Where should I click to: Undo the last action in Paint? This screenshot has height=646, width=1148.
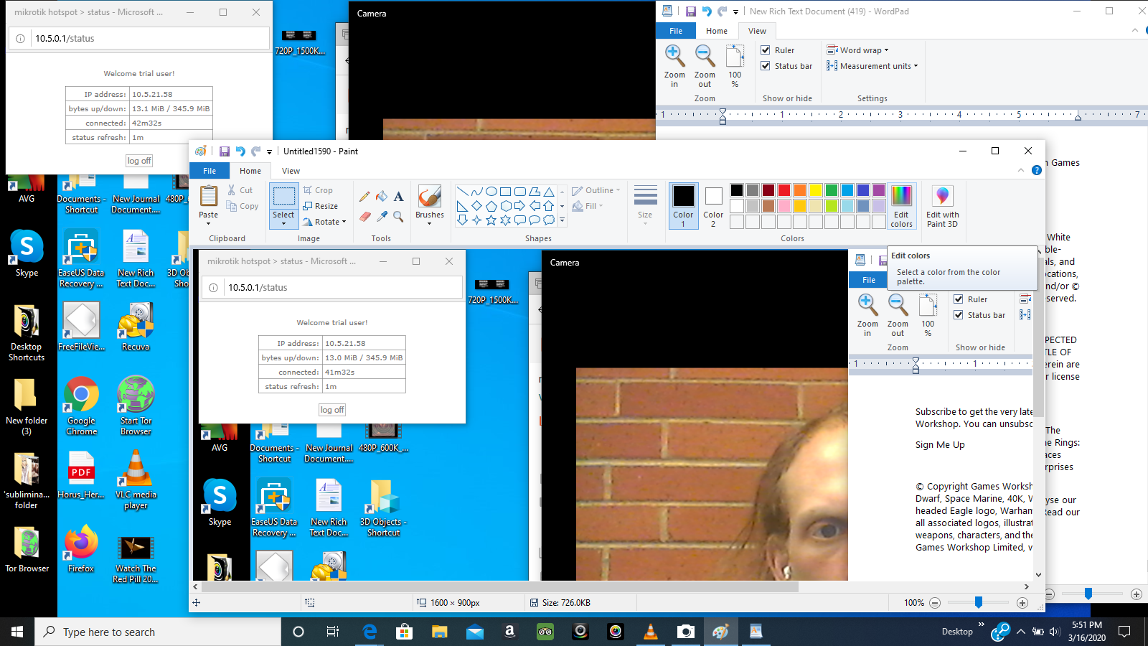coord(240,151)
